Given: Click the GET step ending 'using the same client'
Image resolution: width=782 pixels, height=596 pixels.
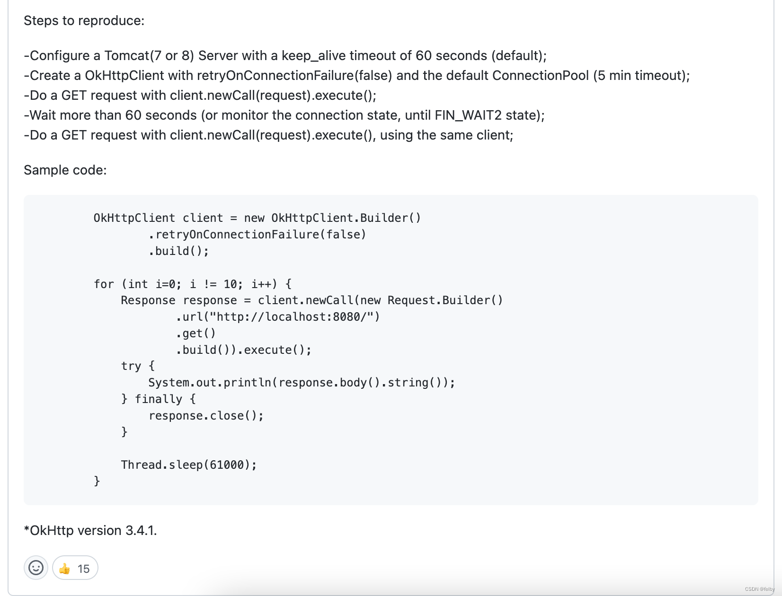Looking at the screenshot, I should click(269, 135).
